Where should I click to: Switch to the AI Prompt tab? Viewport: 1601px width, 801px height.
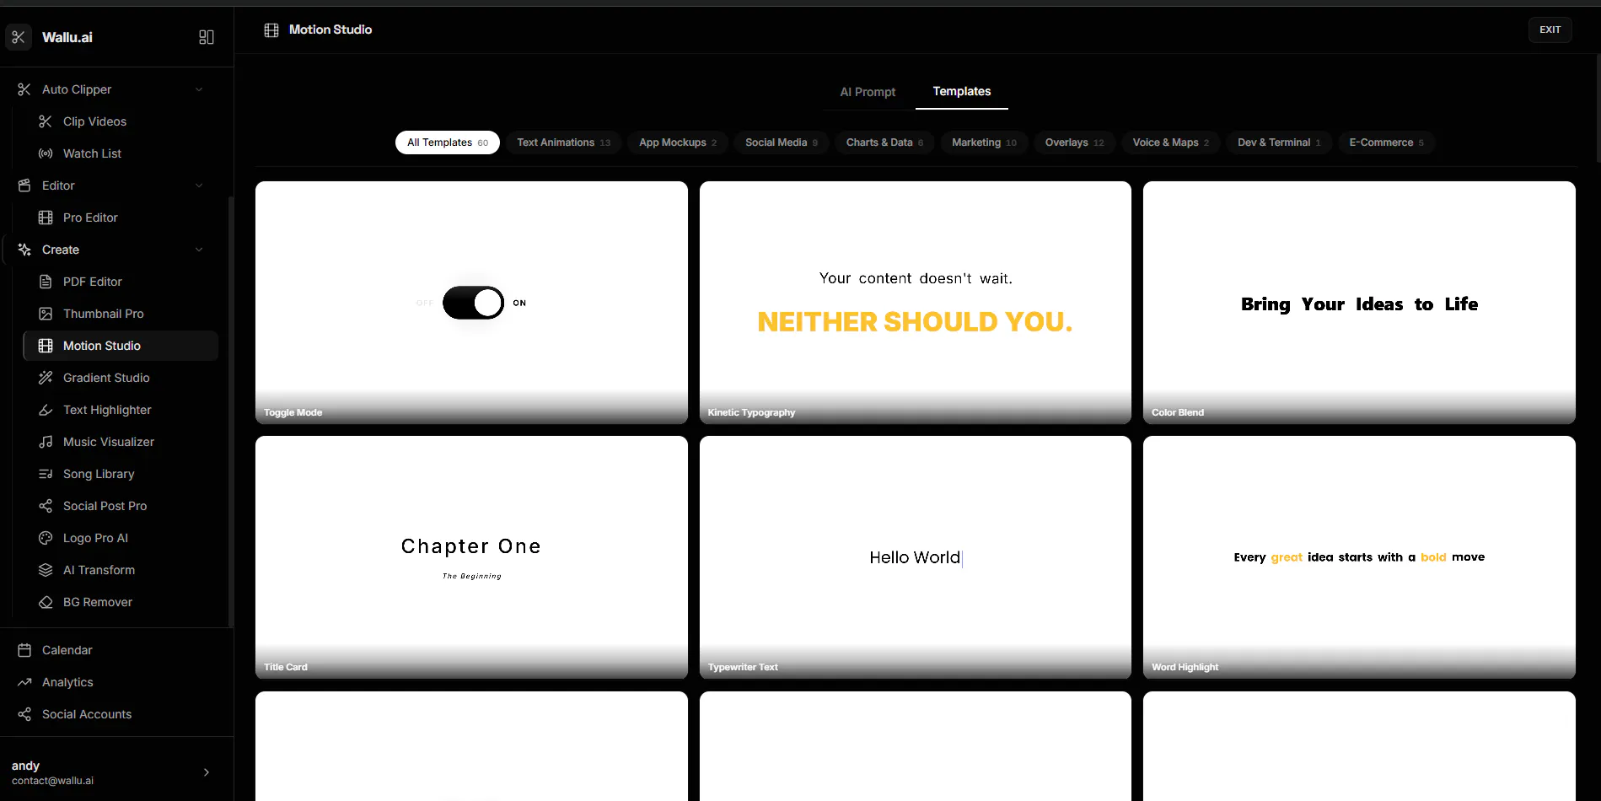(x=868, y=92)
